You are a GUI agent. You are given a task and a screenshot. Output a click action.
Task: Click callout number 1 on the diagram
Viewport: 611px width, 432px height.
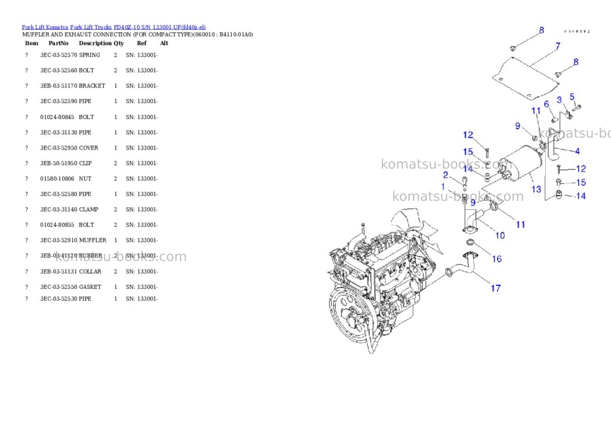tap(443, 187)
